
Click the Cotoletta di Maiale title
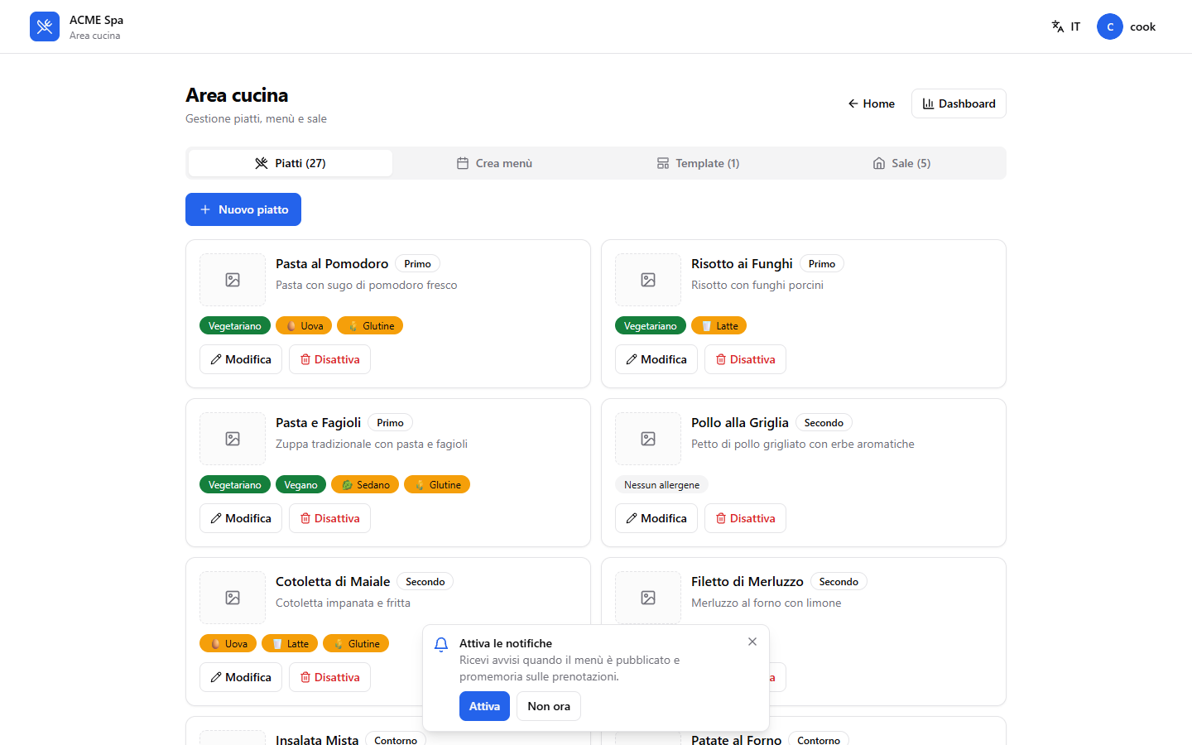pos(333,581)
